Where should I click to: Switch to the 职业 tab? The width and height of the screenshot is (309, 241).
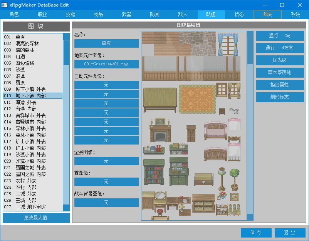(42, 14)
